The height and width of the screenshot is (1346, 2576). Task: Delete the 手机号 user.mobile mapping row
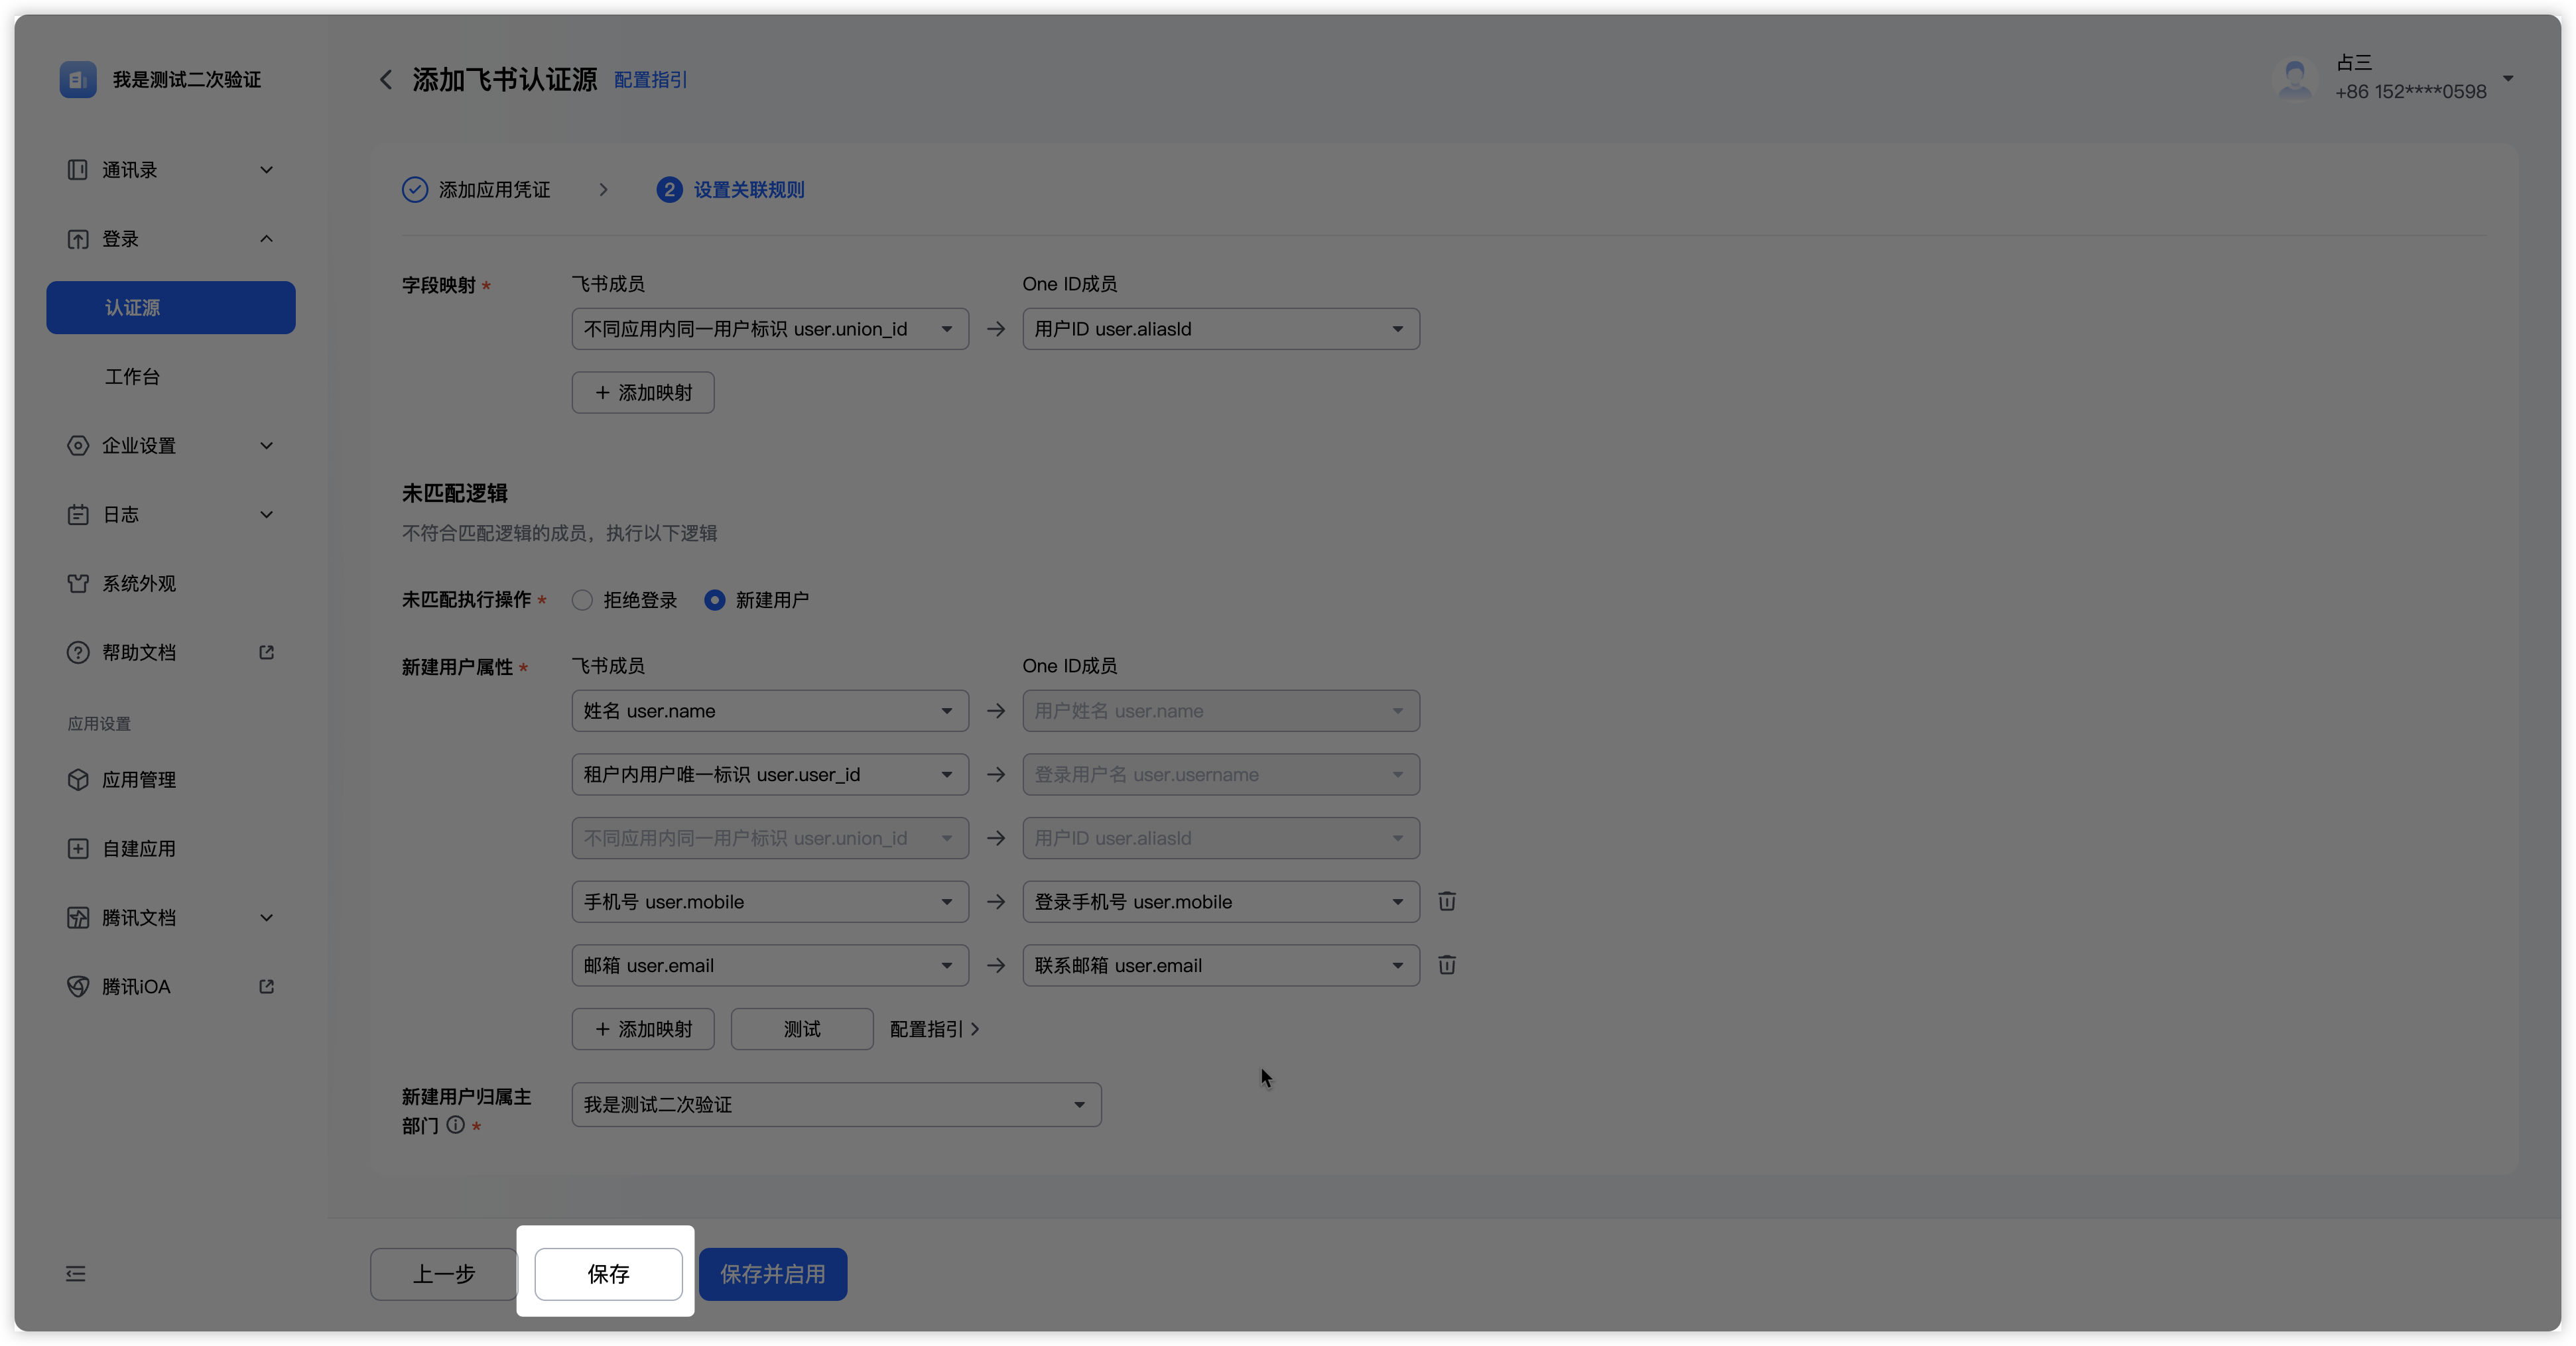pyautogui.click(x=1446, y=902)
